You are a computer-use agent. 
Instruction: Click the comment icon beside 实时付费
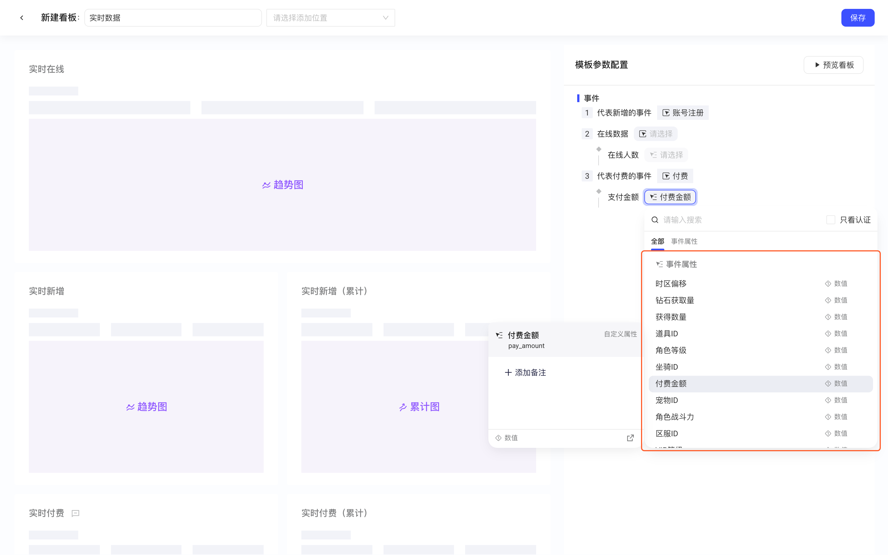click(x=75, y=513)
